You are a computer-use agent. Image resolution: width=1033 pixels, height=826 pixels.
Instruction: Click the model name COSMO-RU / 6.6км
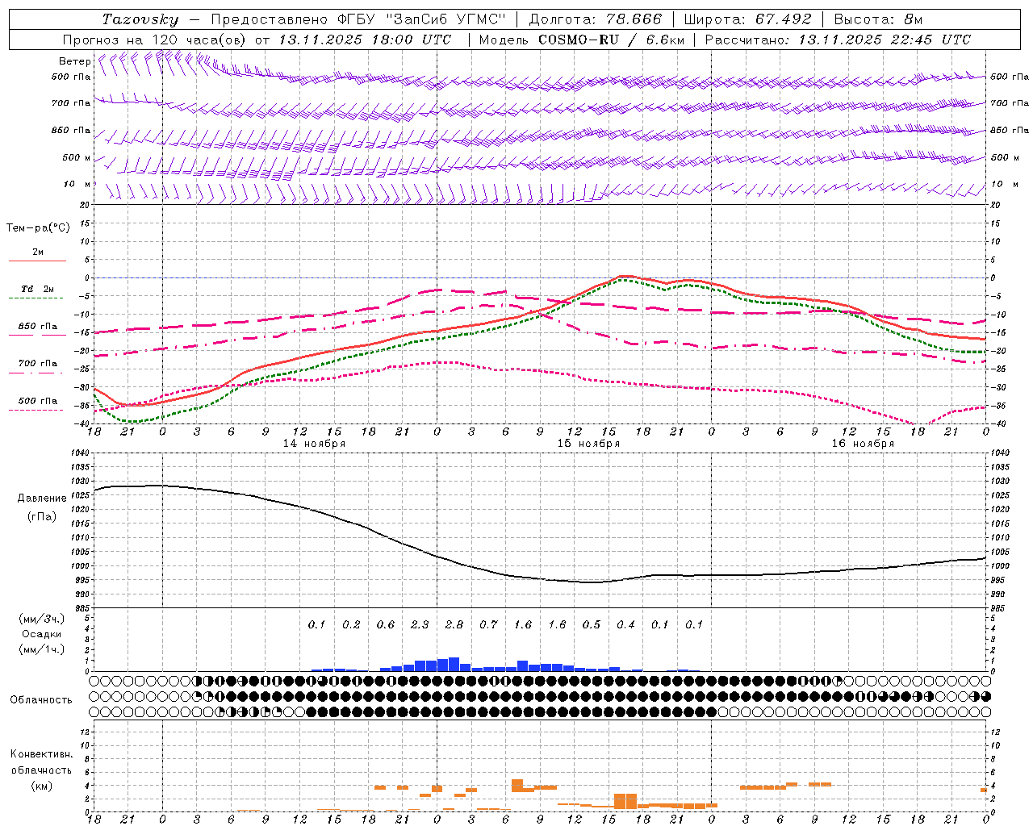tap(610, 40)
